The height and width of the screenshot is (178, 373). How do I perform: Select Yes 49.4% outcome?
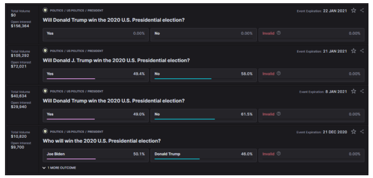coord(96,75)
